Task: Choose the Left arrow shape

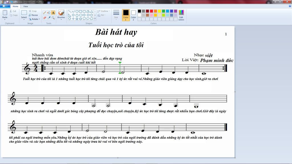Action: coord(88,15)
